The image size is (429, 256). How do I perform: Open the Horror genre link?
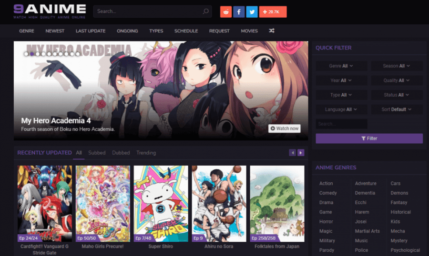pyautogui.click(x=326, y=222)
